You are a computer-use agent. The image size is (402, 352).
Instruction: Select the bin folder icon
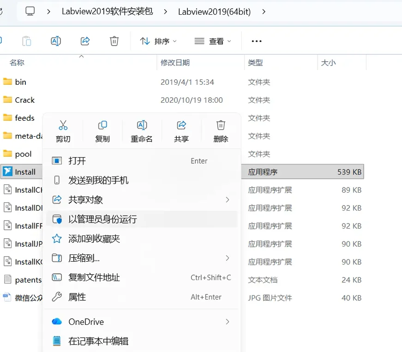click(7, 82)
